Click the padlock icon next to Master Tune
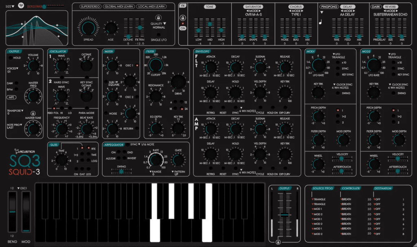 (33, 114)
